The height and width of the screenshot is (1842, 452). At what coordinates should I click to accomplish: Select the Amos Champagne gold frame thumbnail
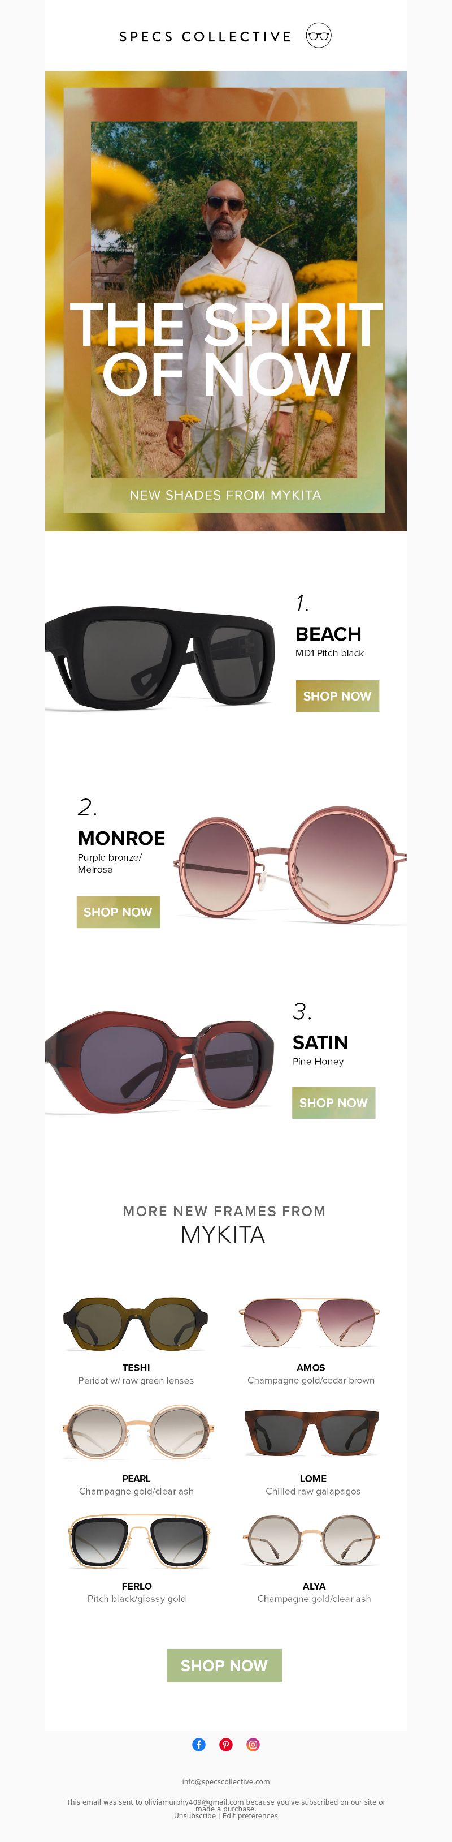click(310, 1323)
